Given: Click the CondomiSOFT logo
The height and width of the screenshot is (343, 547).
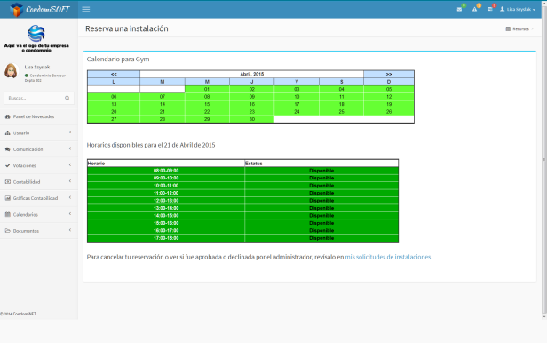Looking at the screenshot, I should [40, 10].
